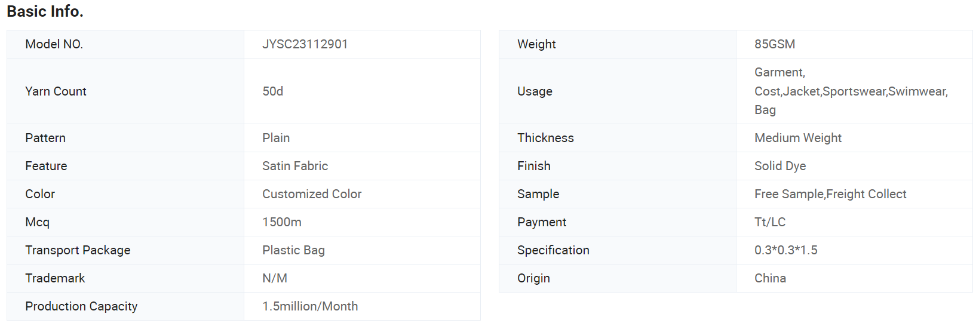
Task: Click the Plastic Bag transport package value
Action: [x=293, y=250]
